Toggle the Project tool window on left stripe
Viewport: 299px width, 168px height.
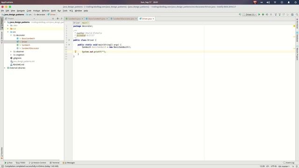pos(2,23)
